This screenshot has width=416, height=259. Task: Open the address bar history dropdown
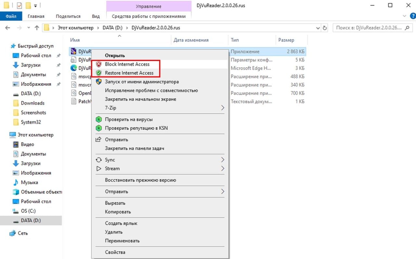pos(318,28)
